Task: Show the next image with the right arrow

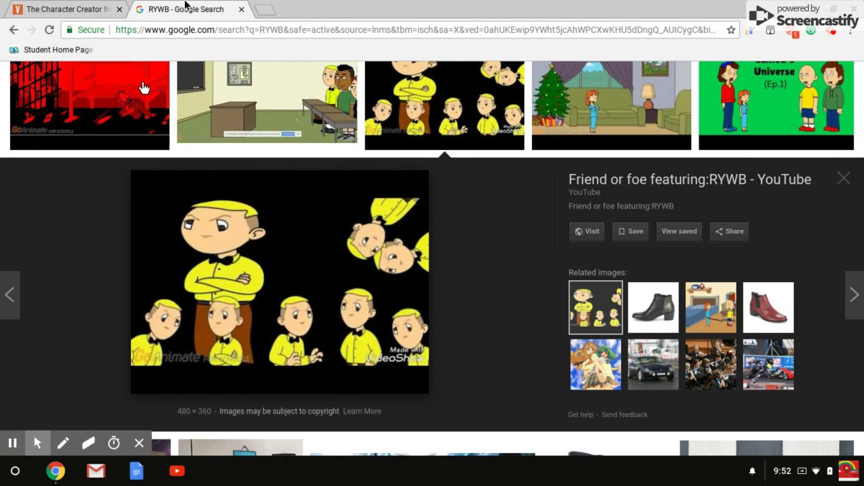Action: click(855, 294)
